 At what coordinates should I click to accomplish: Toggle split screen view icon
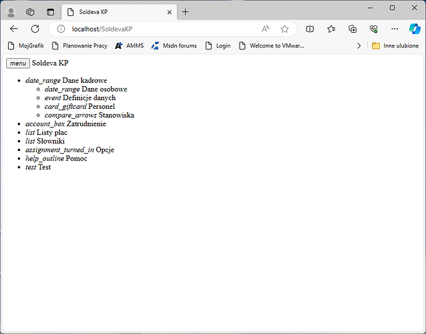(310, 29)
